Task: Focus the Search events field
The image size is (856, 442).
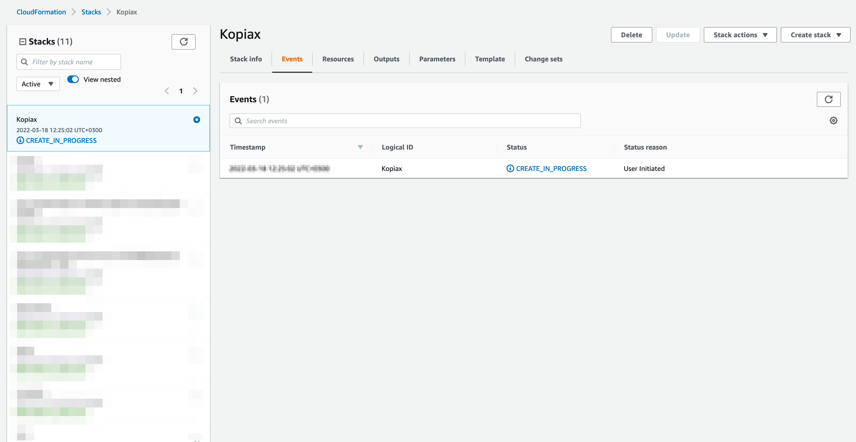Action: [x=405, y=121]
